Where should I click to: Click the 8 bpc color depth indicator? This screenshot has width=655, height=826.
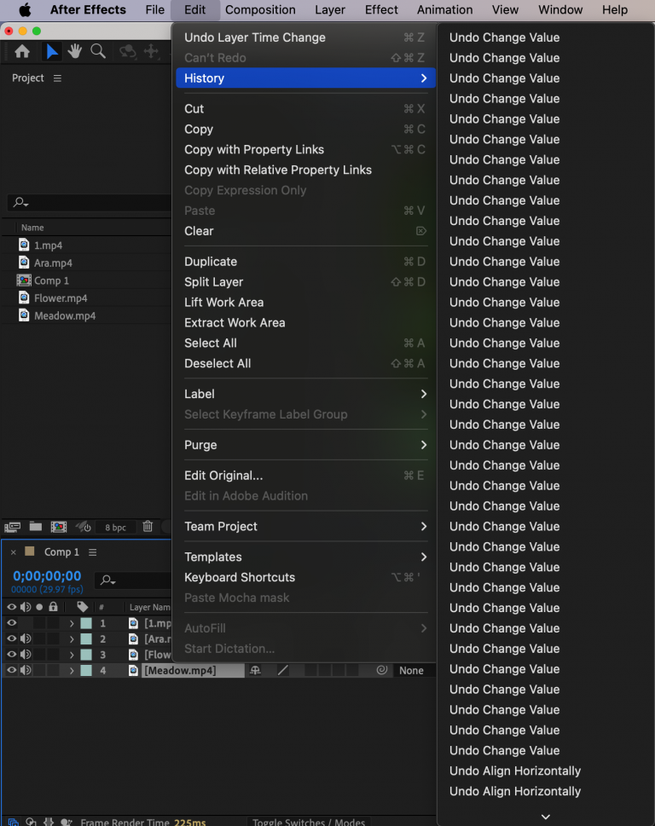coord(114,527)
